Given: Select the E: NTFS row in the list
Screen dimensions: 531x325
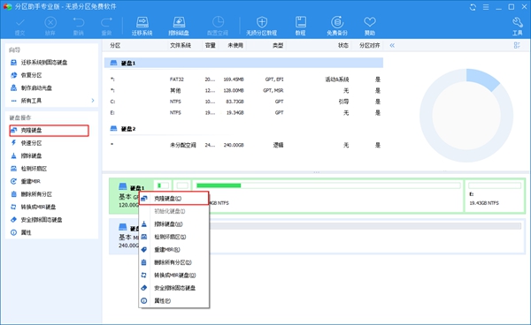Looking at the screenshot, I should coord(244,112).
